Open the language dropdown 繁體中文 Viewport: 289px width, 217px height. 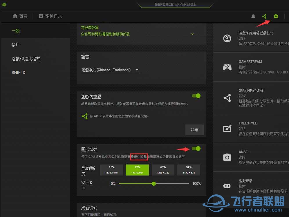pyautogui.click(x=110, y=70)
